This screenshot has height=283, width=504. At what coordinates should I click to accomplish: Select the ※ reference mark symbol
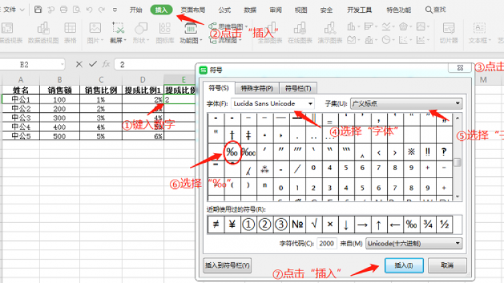coord(411,152)
